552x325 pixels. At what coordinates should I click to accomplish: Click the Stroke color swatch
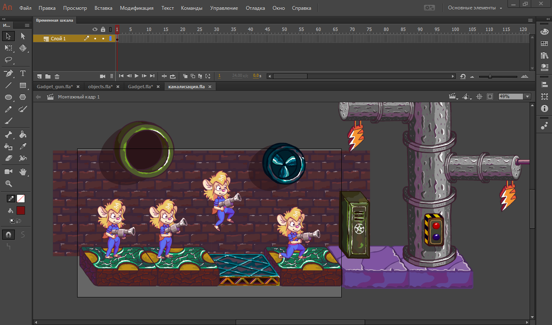point(20,198)
